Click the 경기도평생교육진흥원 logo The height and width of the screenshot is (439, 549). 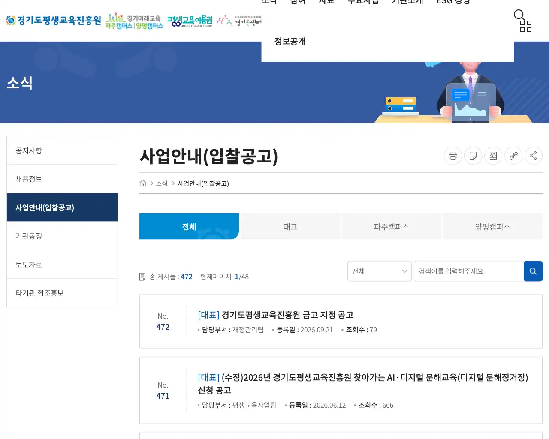[54, 20]
